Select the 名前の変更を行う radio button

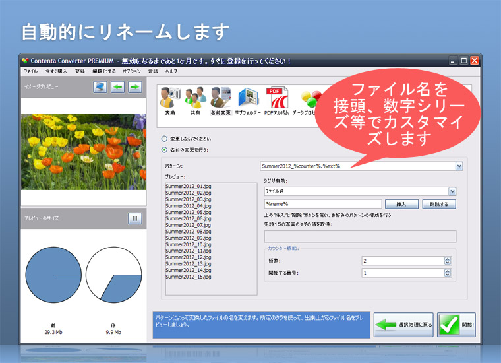[164, 150]
